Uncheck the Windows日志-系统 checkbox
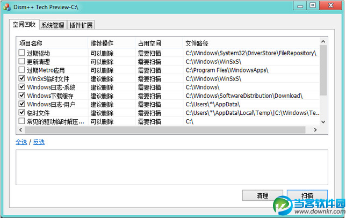This screenshot has width=346, height=219. coord(21,87)
